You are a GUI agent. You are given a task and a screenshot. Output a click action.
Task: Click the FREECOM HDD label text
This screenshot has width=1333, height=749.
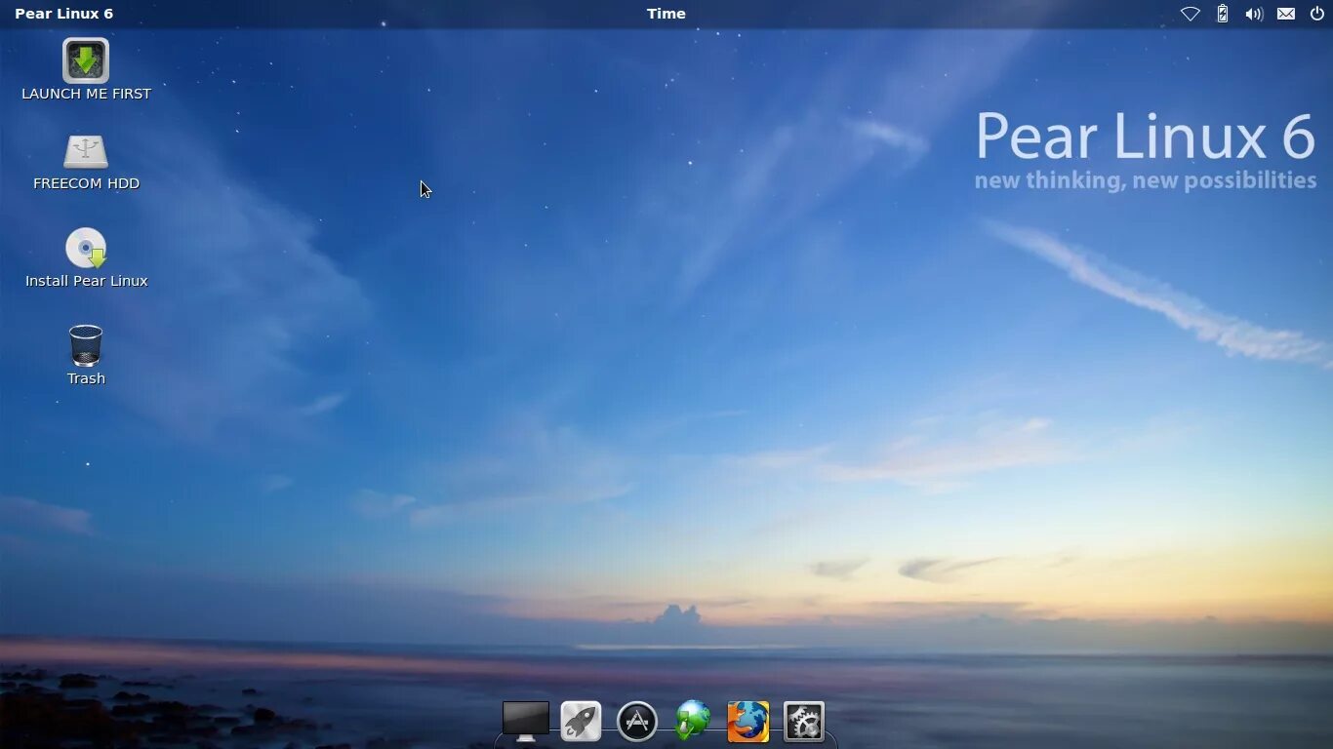[87, 183]
